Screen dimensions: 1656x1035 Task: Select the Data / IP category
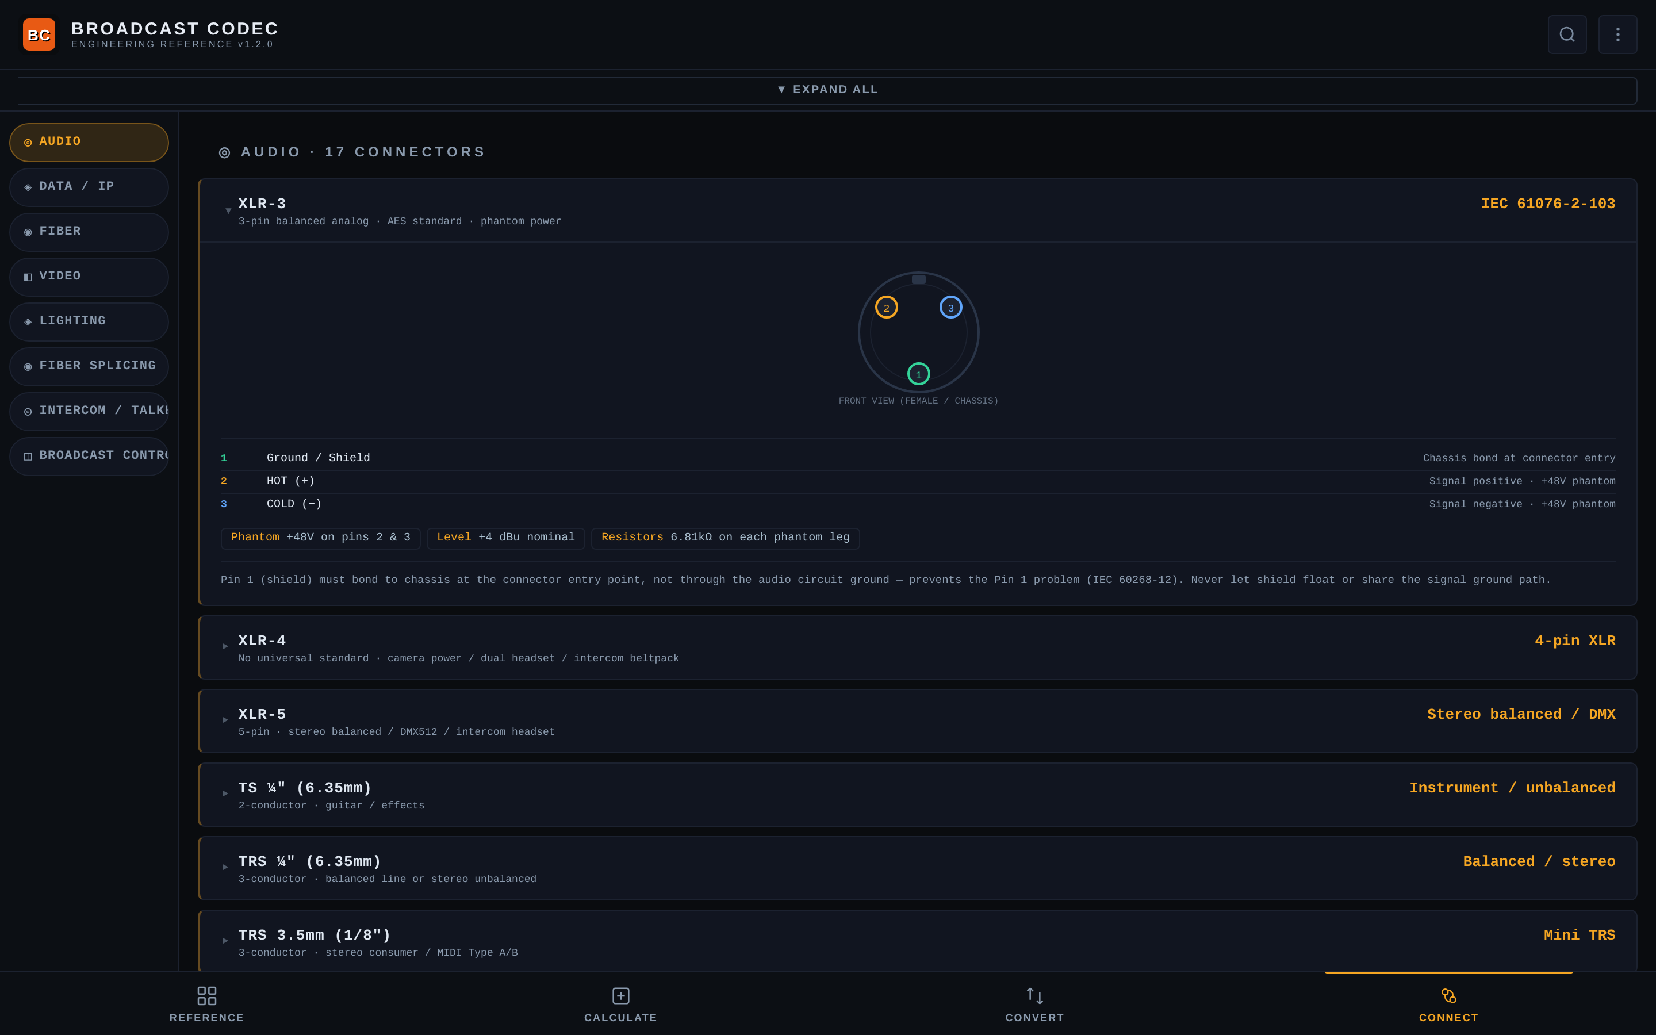point(89,187)
